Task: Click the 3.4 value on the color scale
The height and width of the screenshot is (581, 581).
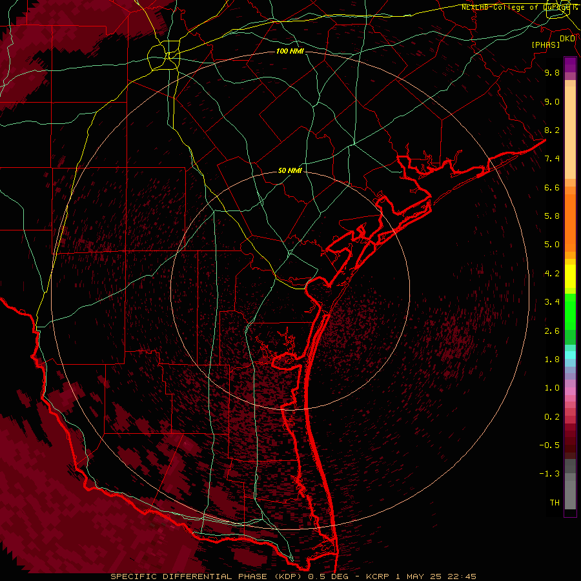Action: [x=552, y=301]
